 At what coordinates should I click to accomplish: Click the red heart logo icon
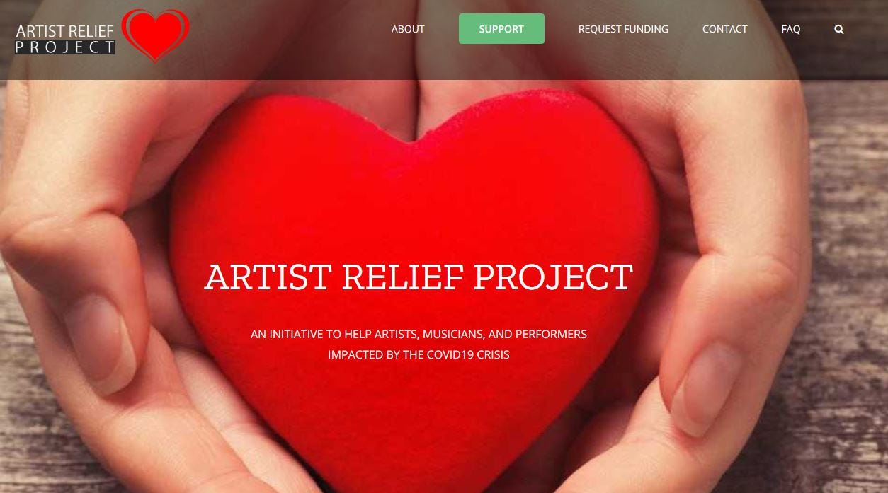click(x=155, y=35)
